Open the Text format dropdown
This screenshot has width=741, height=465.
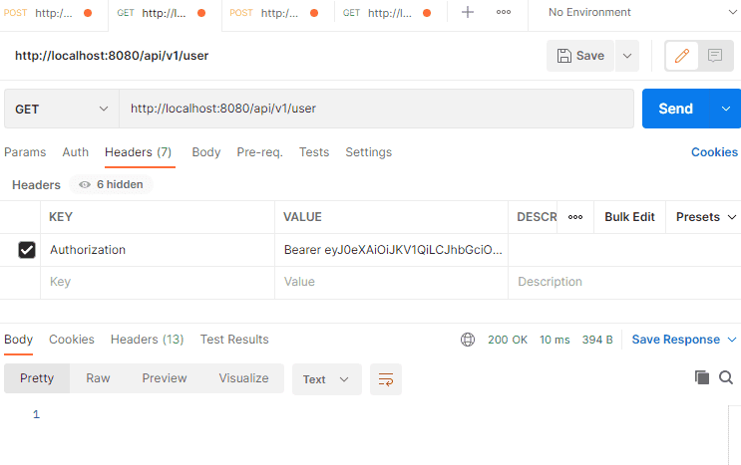click(x=326, y=379)
